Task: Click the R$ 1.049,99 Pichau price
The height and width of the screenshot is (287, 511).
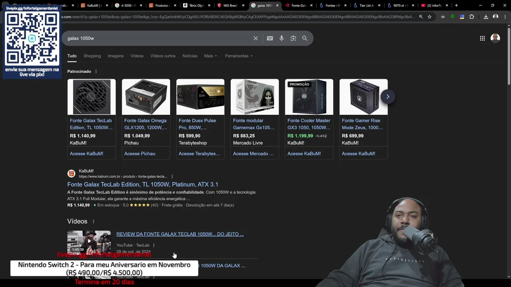Action: click(x=137, y=136)
